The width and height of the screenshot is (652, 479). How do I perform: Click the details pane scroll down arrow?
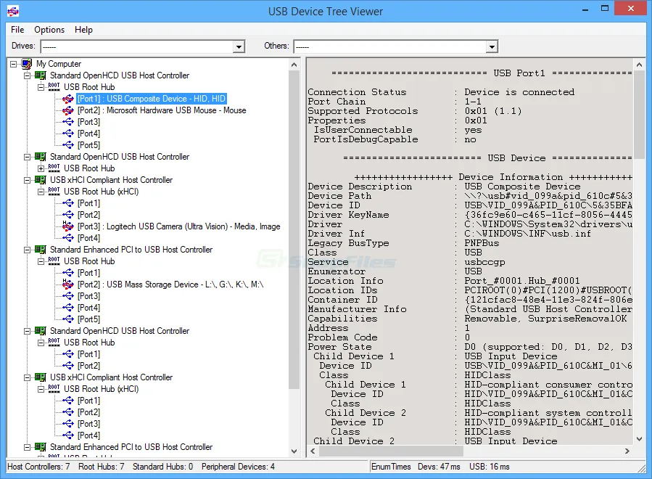(639, 439)
